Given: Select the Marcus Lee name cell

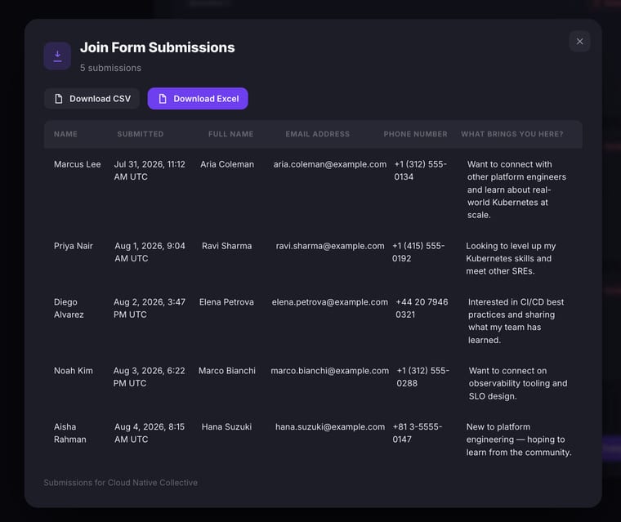Looking at the screenshot, I should pyautogui.click(x=78, y=164).
